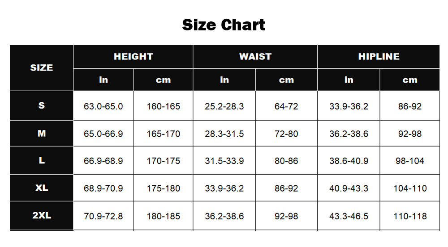Click the 86-92 waist cm cell in XL row

[286, 188]
